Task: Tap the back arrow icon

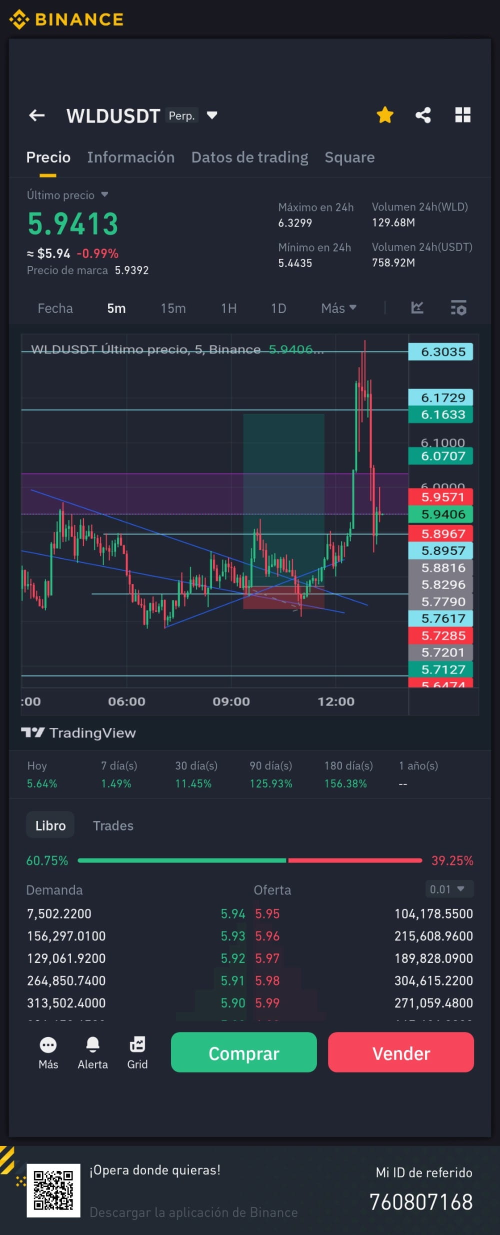Action: pyautogui.click(x=36, y=115)
